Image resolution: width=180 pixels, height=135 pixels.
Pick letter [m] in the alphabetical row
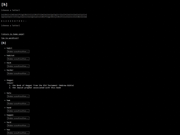coord(42,15)
